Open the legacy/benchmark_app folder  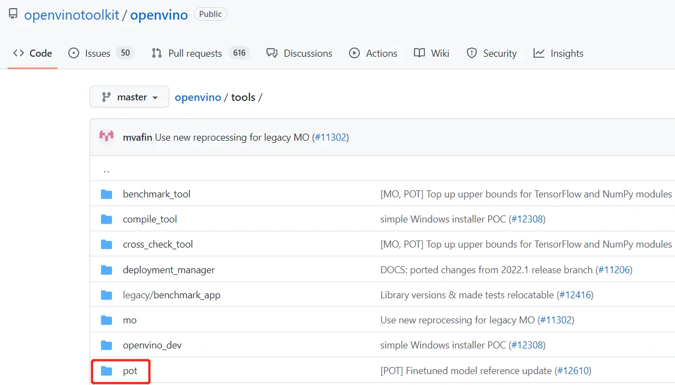tap(171, 295)
